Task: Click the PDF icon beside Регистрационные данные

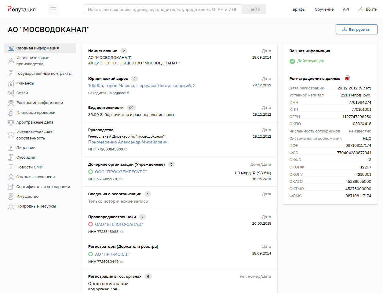Action: [x=348, y=78]
